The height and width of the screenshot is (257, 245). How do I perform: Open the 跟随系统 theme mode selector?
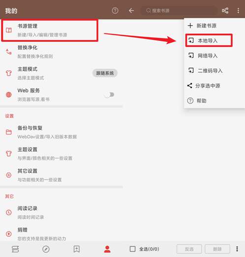click(105, 73)
